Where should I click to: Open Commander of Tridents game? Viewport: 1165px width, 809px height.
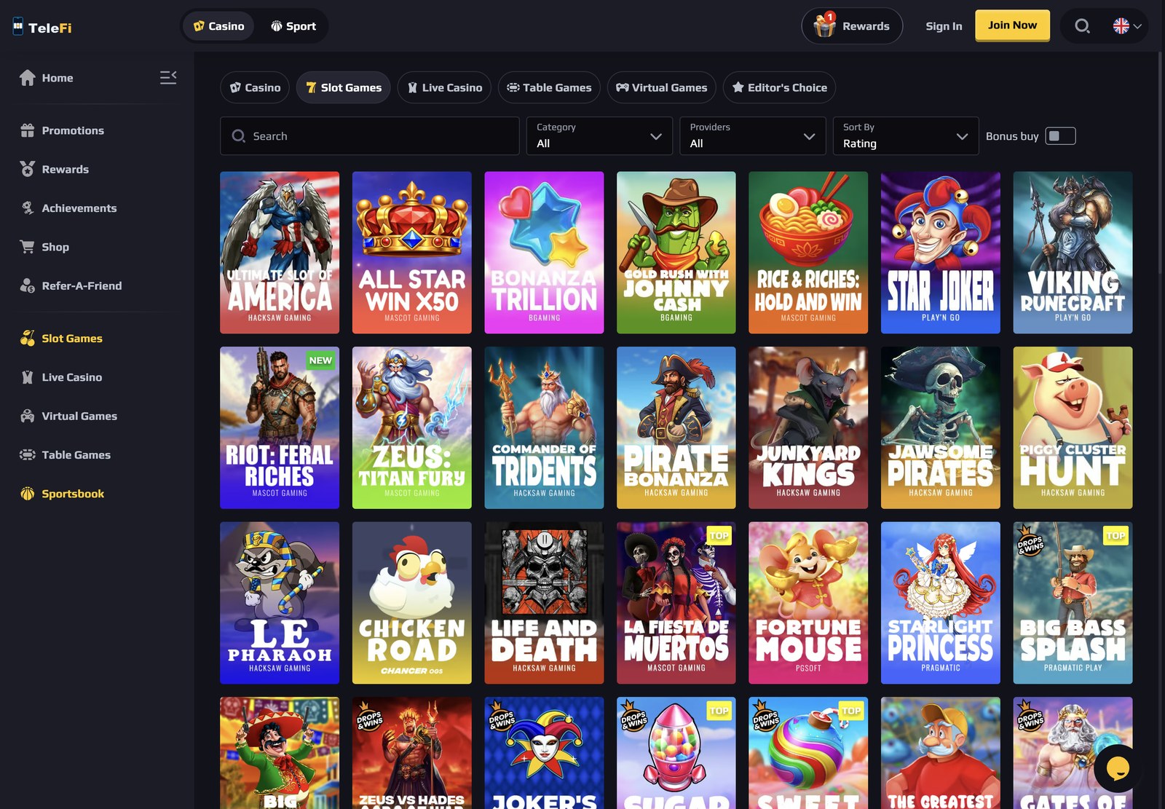click(x=544, y=427)
